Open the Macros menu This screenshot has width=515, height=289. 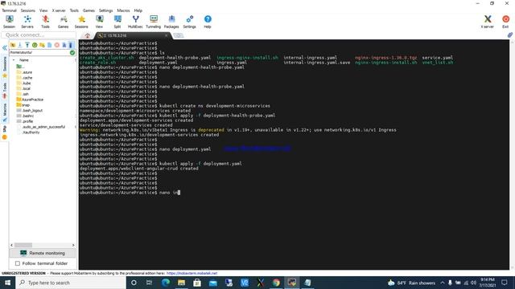pos(123,10)
